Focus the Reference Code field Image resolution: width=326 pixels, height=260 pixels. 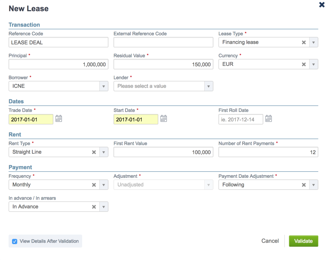point(58,42)
